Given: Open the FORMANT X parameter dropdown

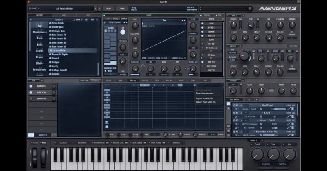Looking at the screenshot, I should pyautogui.click(x=193, y=34).
